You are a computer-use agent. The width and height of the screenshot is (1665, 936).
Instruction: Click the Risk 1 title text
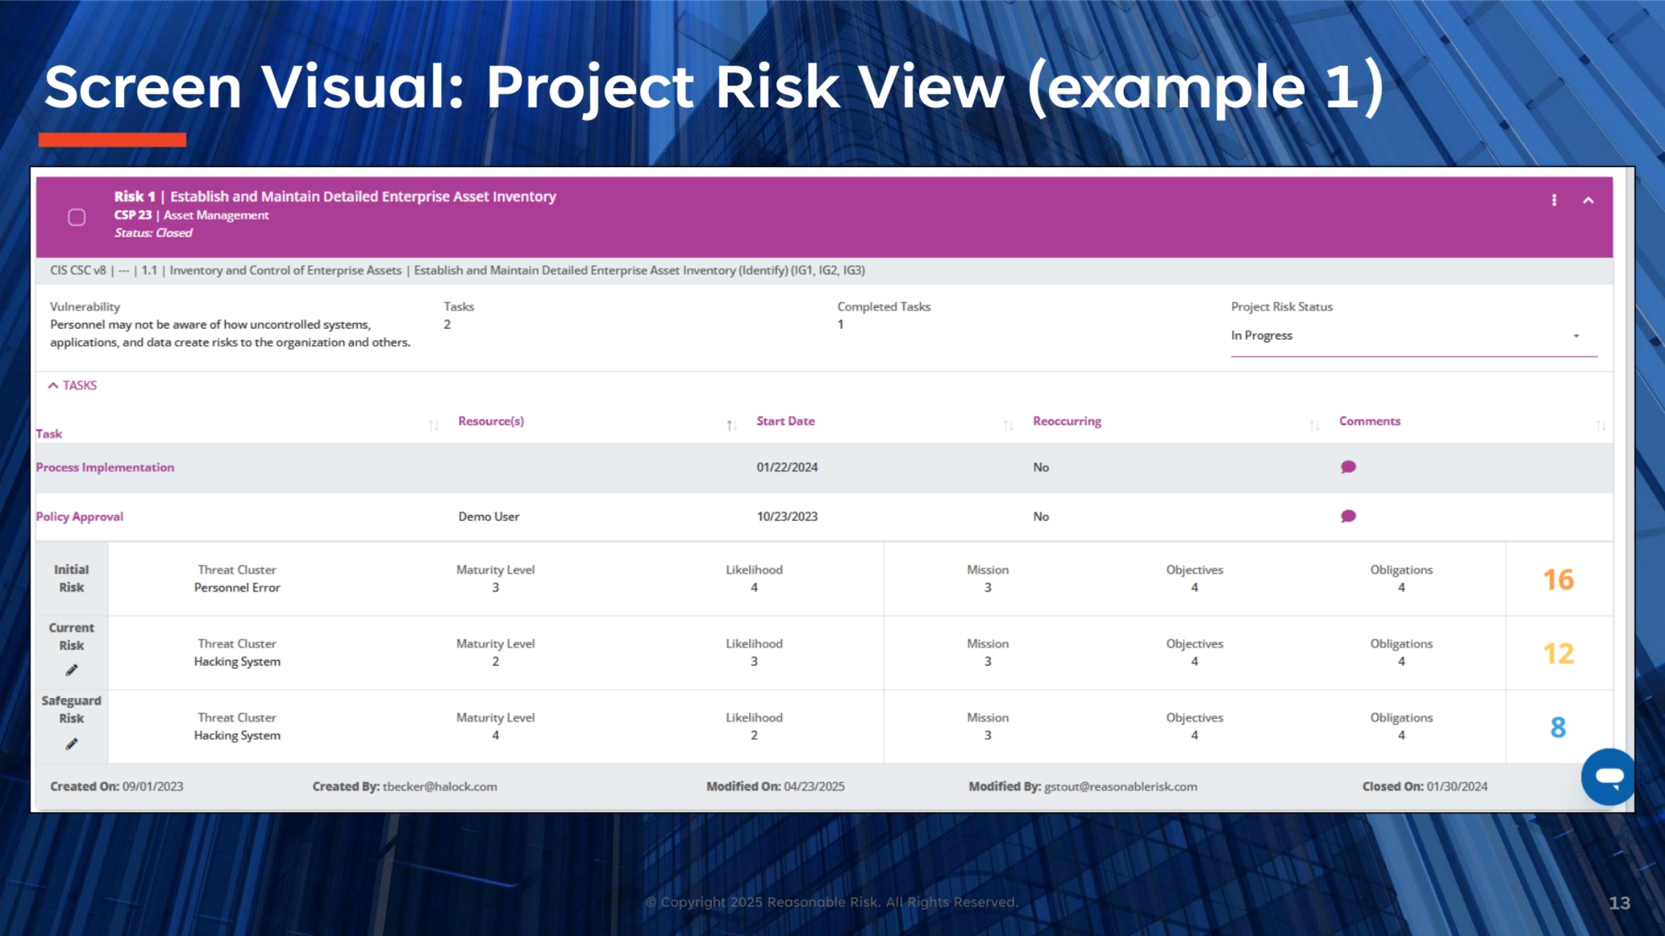[335, 196]
